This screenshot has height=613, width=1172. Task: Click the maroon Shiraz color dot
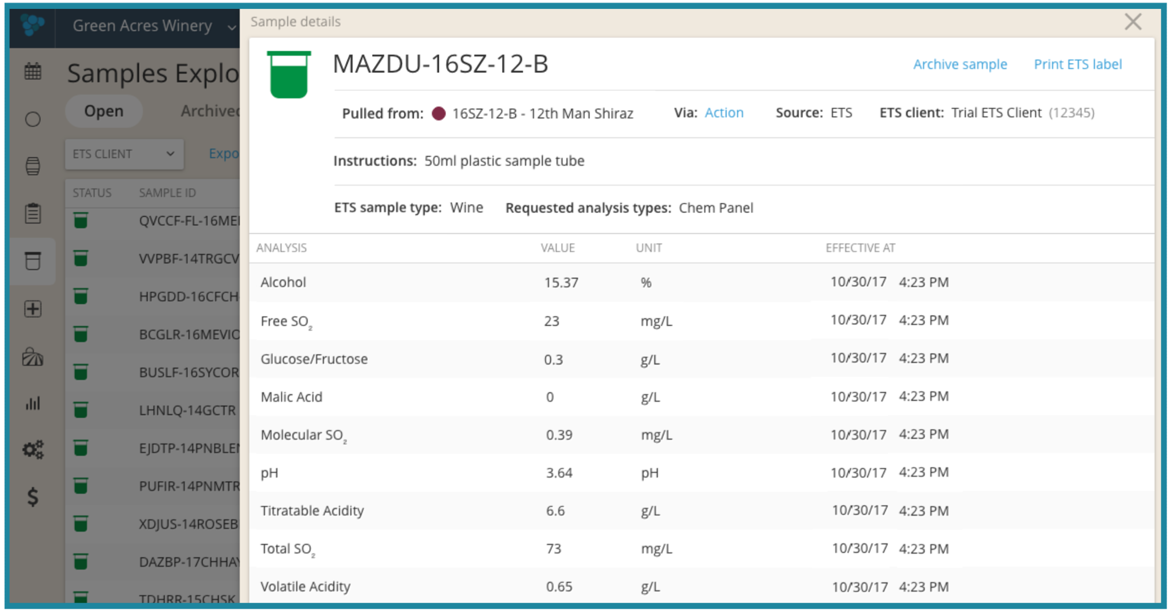click(x=438, y=113)
